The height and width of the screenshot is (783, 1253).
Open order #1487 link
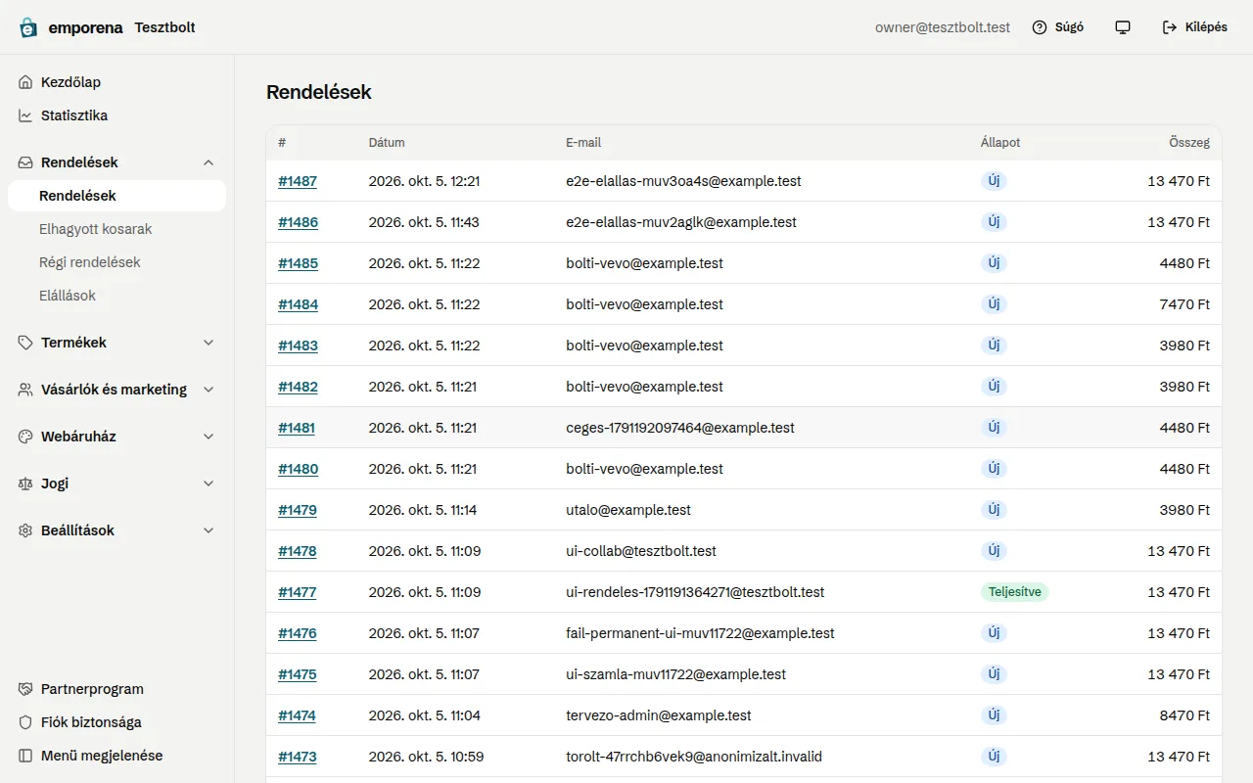(298, 181)
